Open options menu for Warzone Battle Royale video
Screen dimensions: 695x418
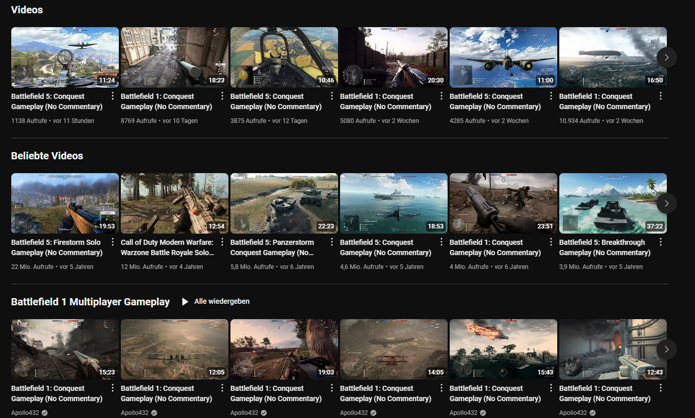[222, 242]
